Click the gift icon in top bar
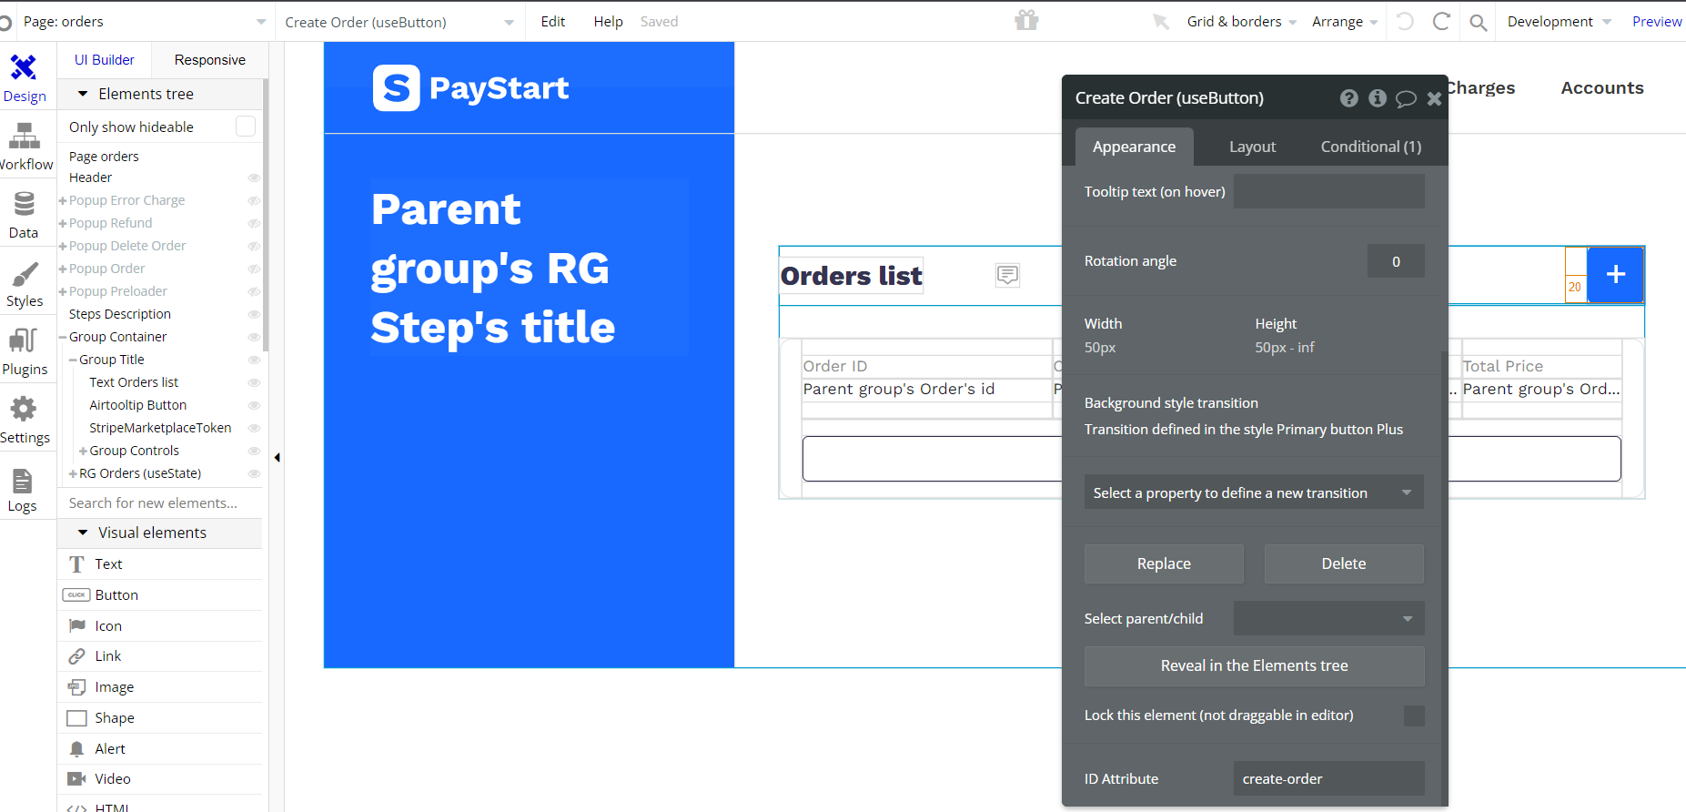This screenshot has width=1686, height=812. [1027, 20]
